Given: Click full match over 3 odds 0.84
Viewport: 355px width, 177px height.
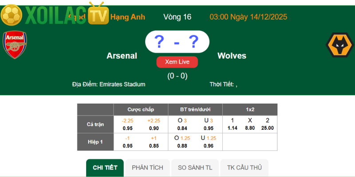Looking at the screenshot, I should tap(182, 128).
